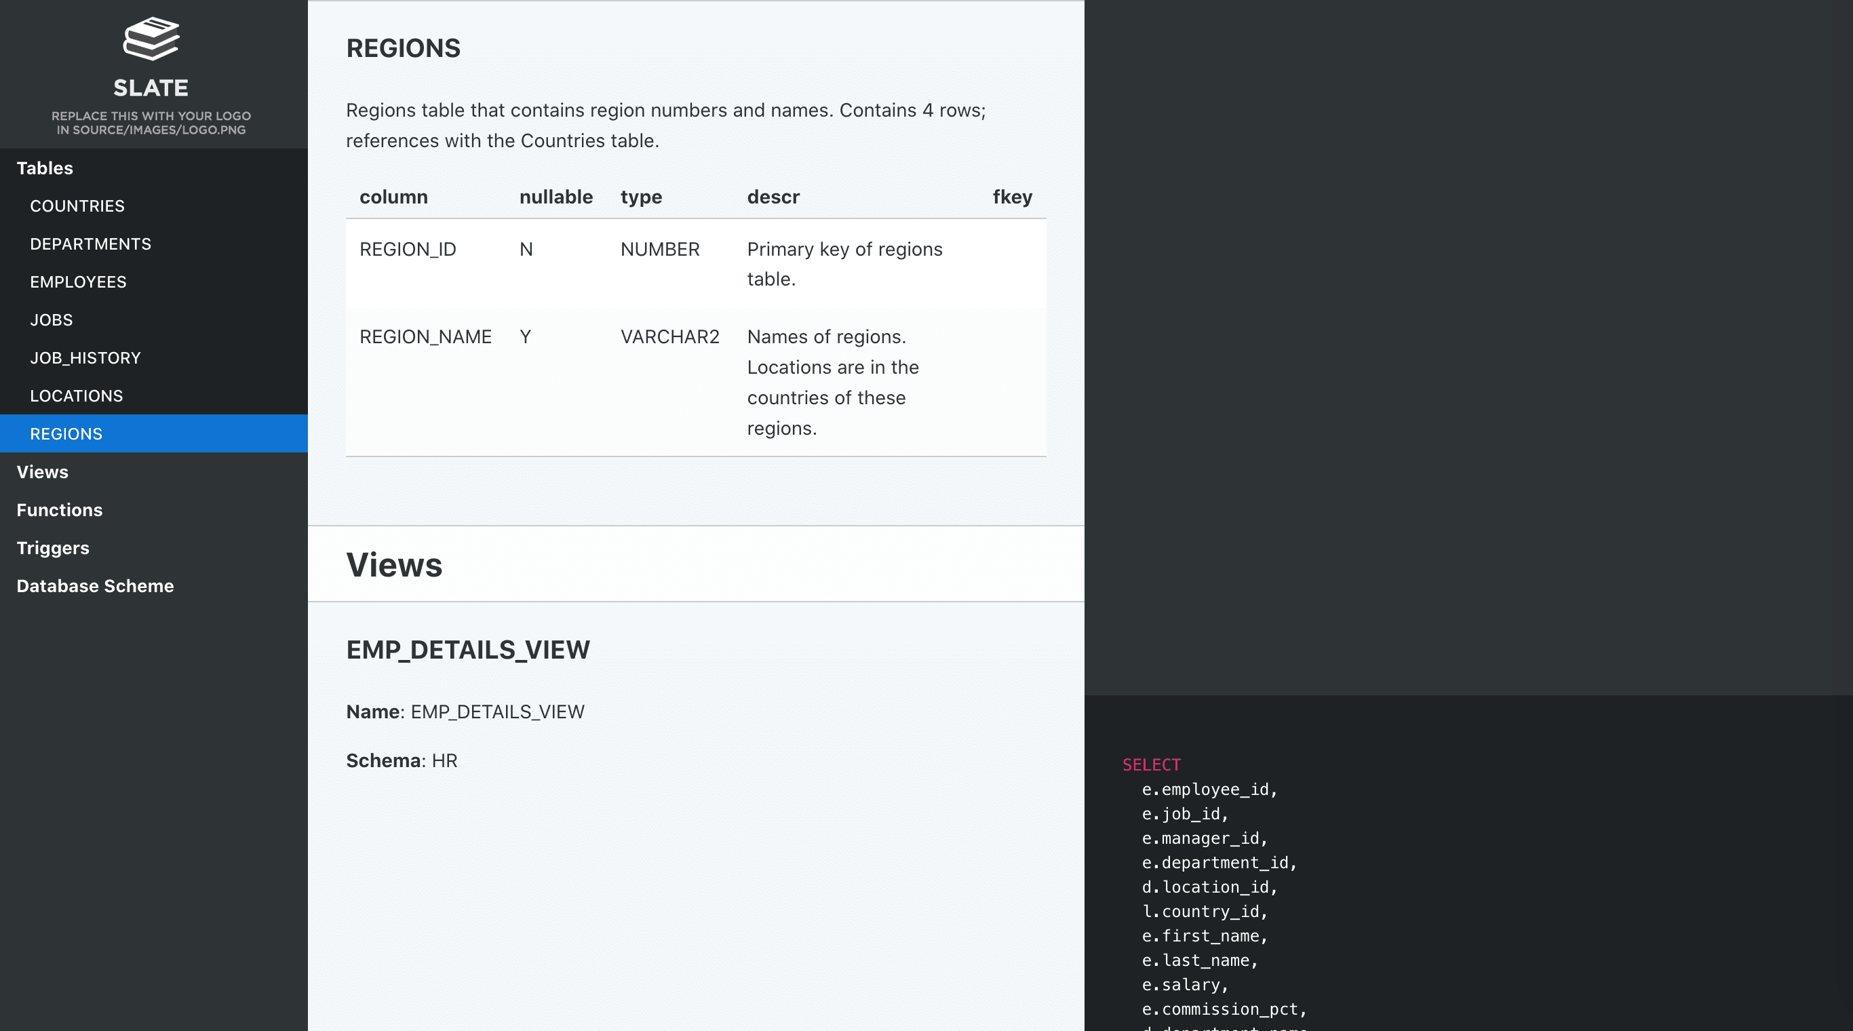The width and height of the screenshot is (1853, 1031).
Task: Open the Database Scheme section
Action: [95, 586]
